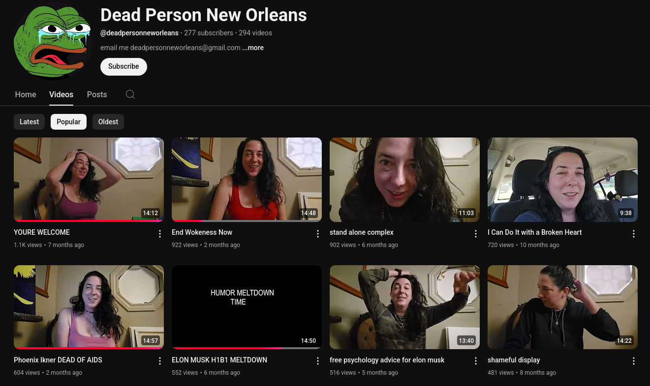Open options menu for Phoenix Ikner video
650x386 pixels.
click(160, 361)
